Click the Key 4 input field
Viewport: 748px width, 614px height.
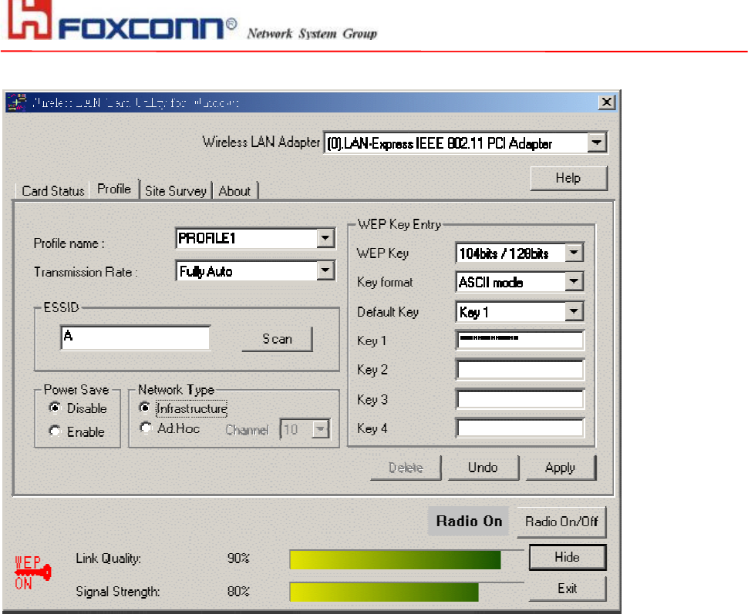pos(520,428)
